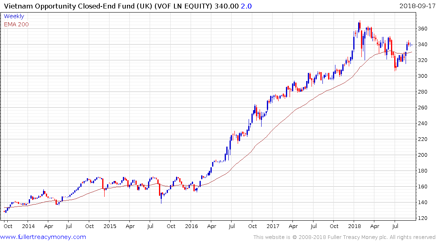436x243 pixels.
Task: Click the '2016' year label on time axis
Action: [191, 226]
